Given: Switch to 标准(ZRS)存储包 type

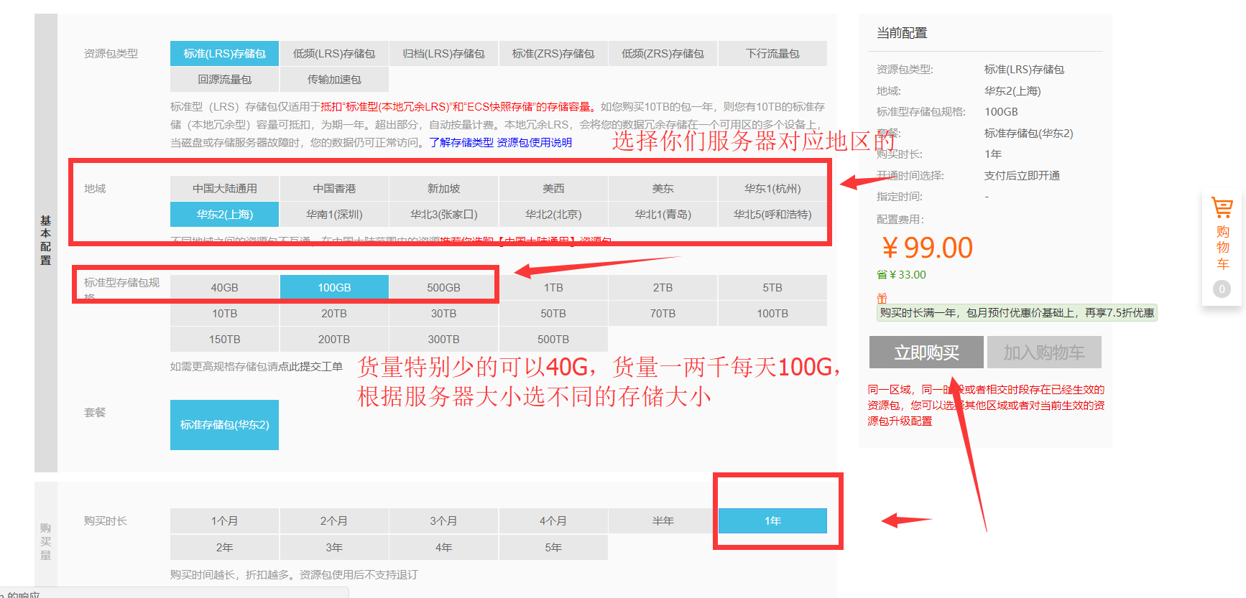Looking at the screenshot, I should click(x=553, y=54).
